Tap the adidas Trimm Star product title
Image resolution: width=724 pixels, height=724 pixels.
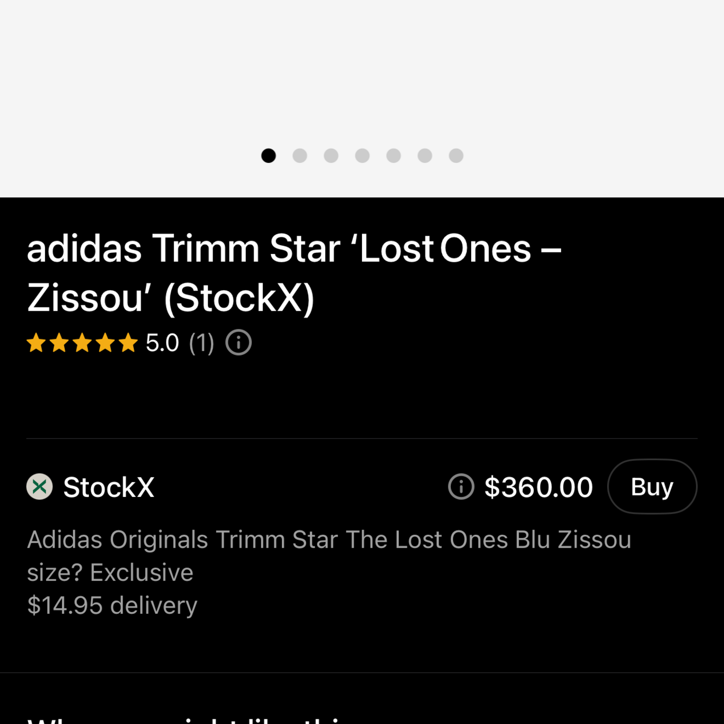click(x=294, y=273)
